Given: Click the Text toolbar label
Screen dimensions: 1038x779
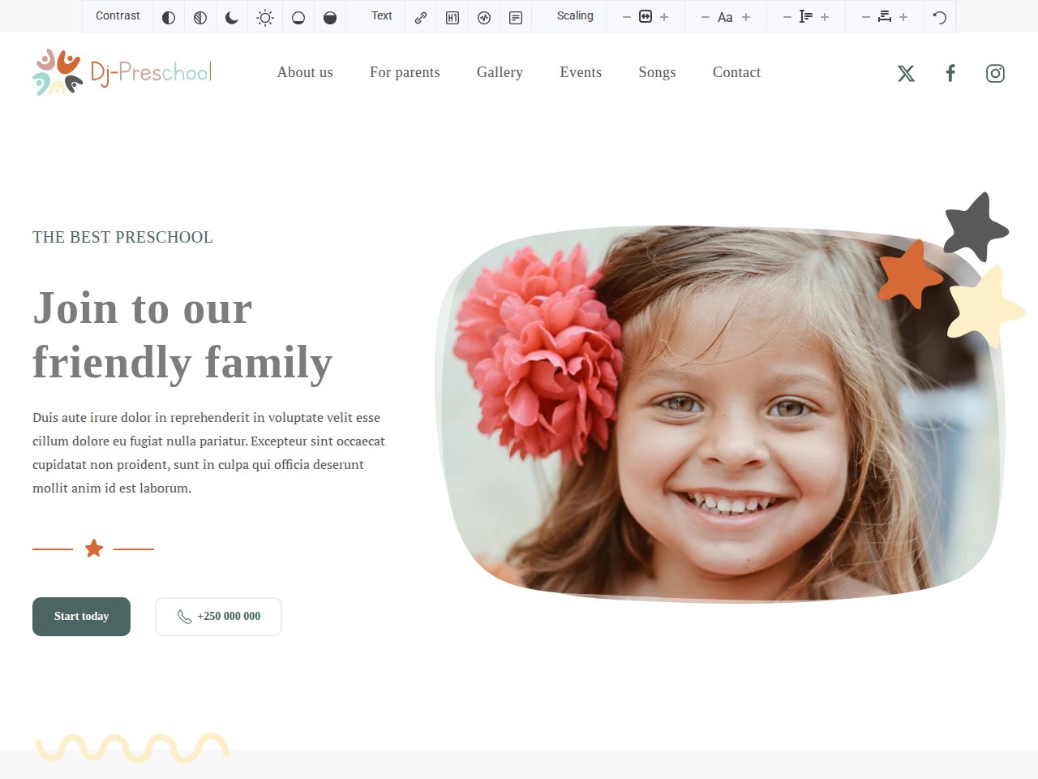Looking at the screenshot, I should point(381,15).
